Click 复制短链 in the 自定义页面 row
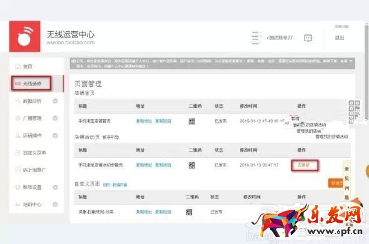 pos(163,212)
